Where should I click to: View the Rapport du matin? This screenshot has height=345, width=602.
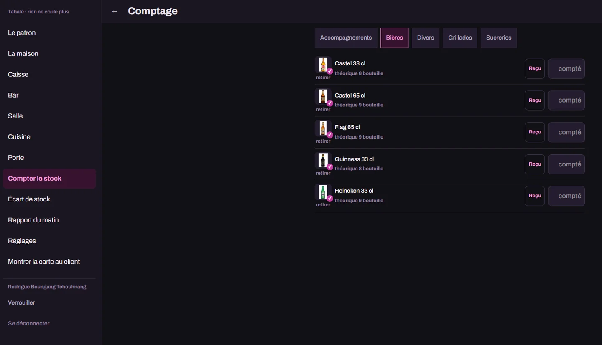click(x=49, y=220)
